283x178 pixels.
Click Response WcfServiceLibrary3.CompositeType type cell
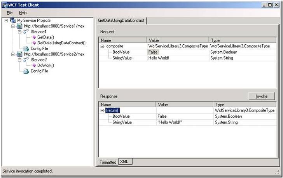click(245, 110)
